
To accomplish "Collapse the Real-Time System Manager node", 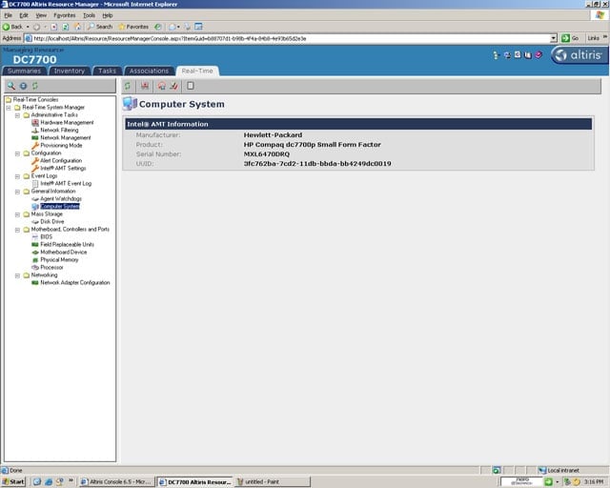I will [9, 108].
